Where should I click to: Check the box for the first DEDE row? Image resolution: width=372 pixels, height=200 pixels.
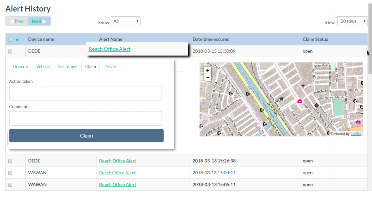10,51
